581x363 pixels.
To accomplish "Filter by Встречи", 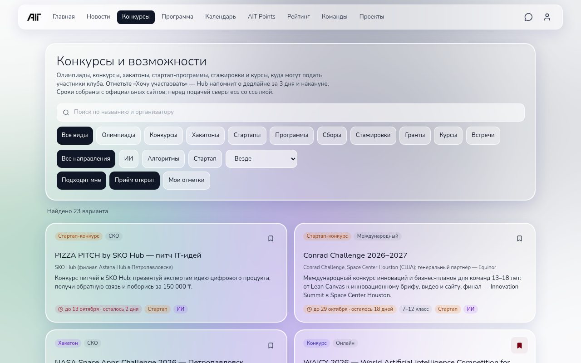I will (x=483, y=136).
